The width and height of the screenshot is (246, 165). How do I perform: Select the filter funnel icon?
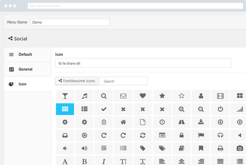(x=65, y=96)
